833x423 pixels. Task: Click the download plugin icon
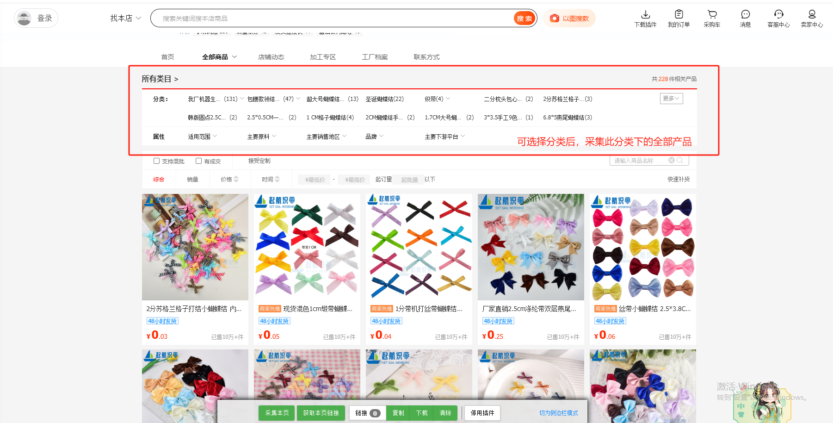click(645, 14)
